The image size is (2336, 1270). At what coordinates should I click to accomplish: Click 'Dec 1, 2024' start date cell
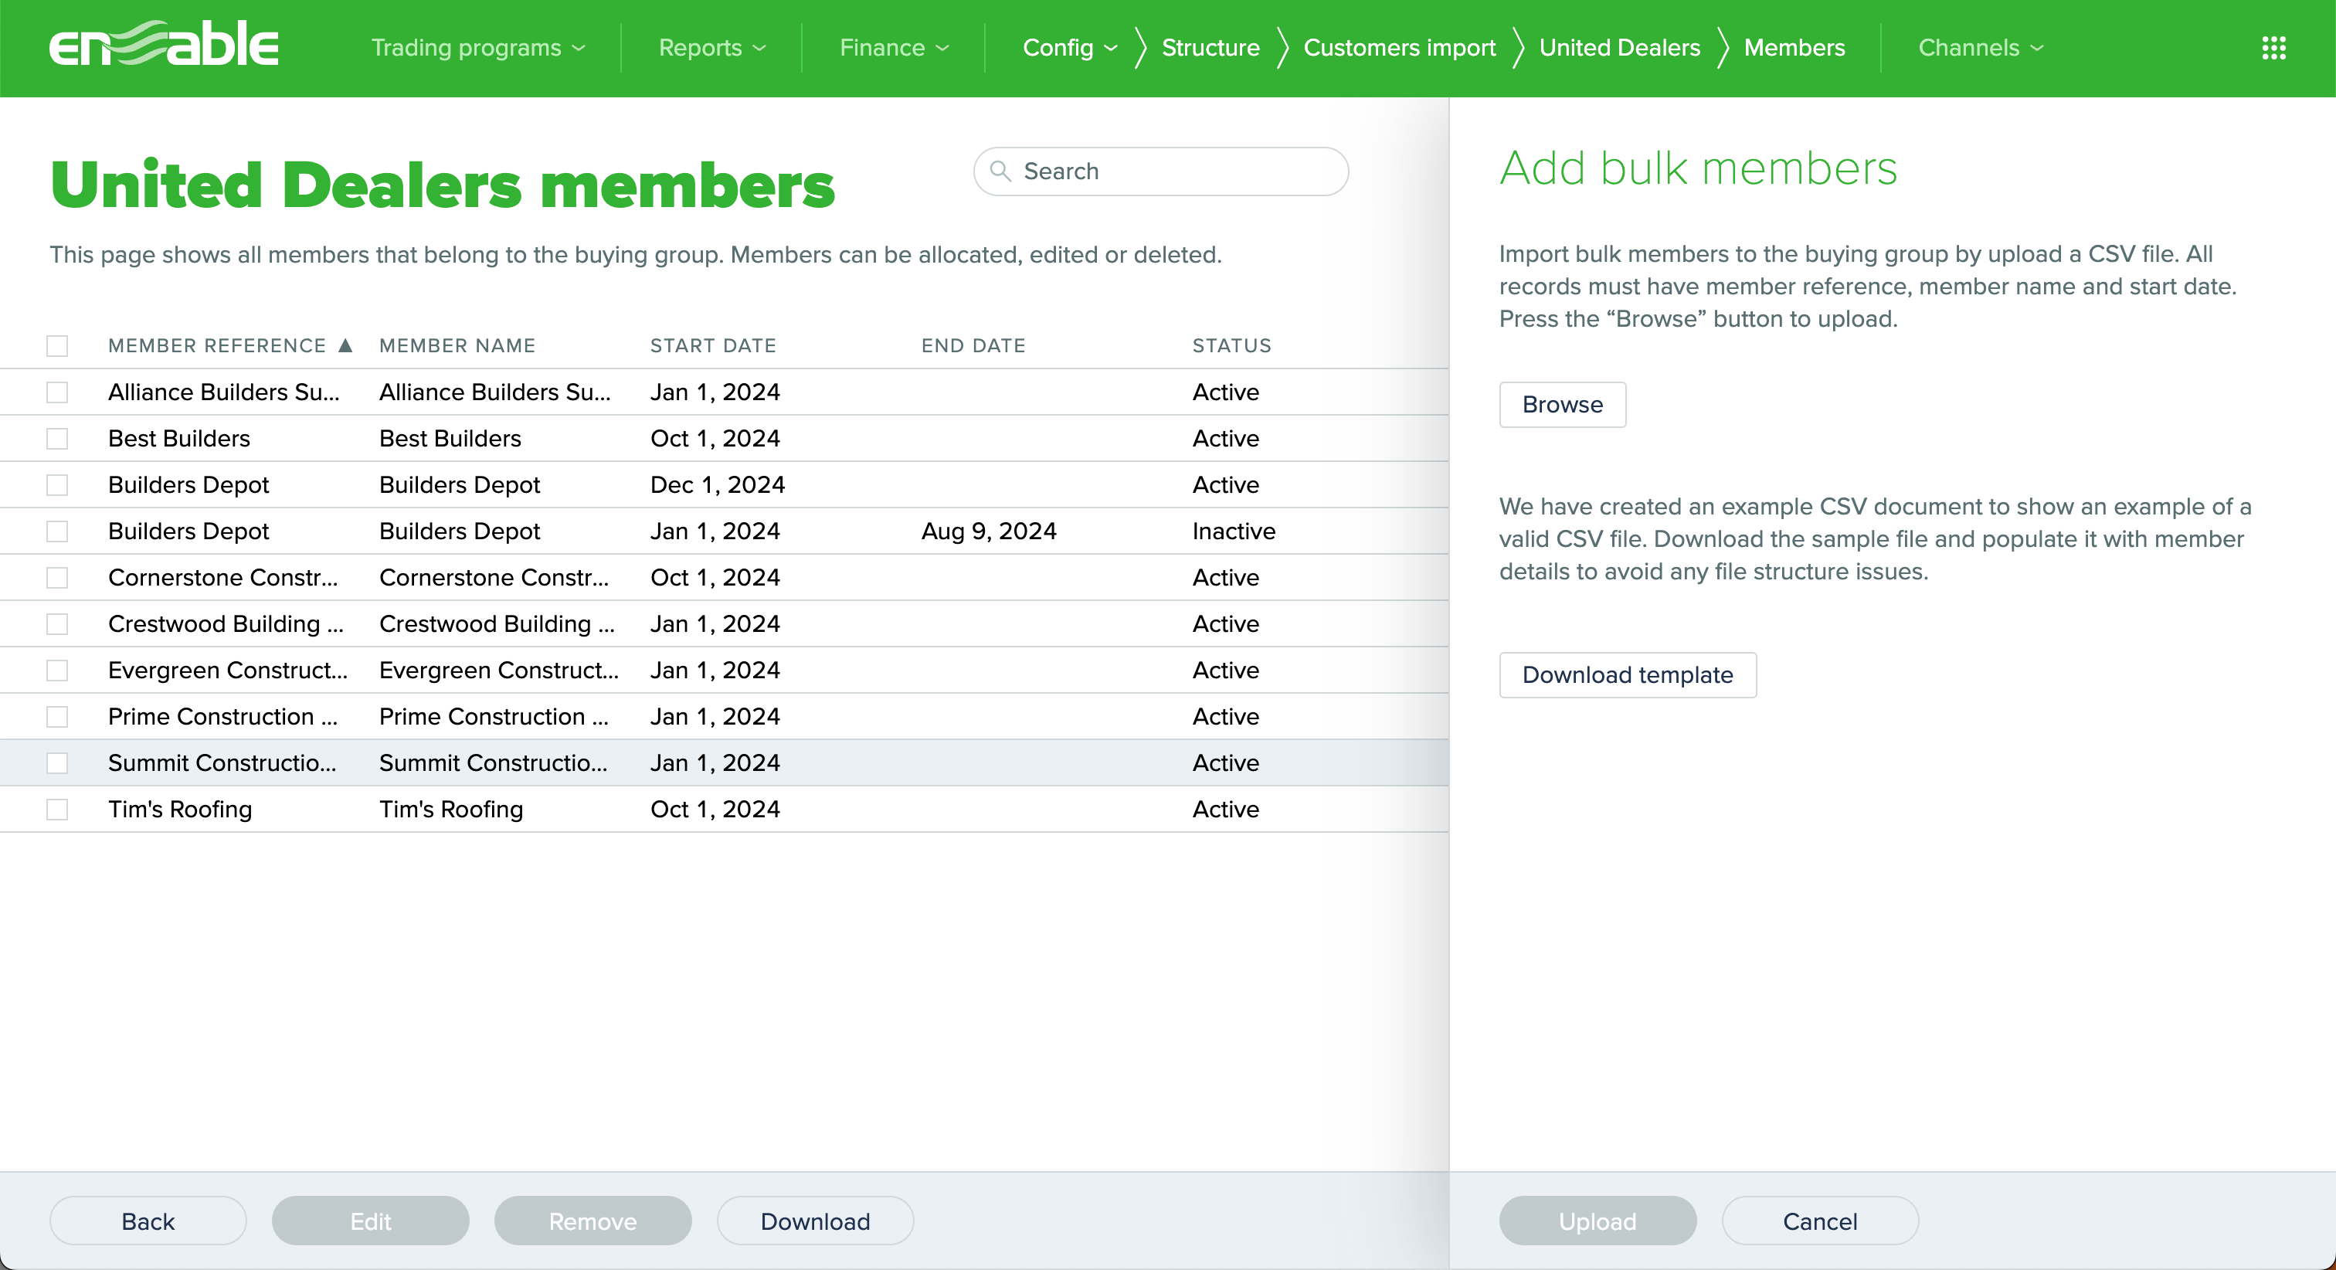click(x=718, y=484)
